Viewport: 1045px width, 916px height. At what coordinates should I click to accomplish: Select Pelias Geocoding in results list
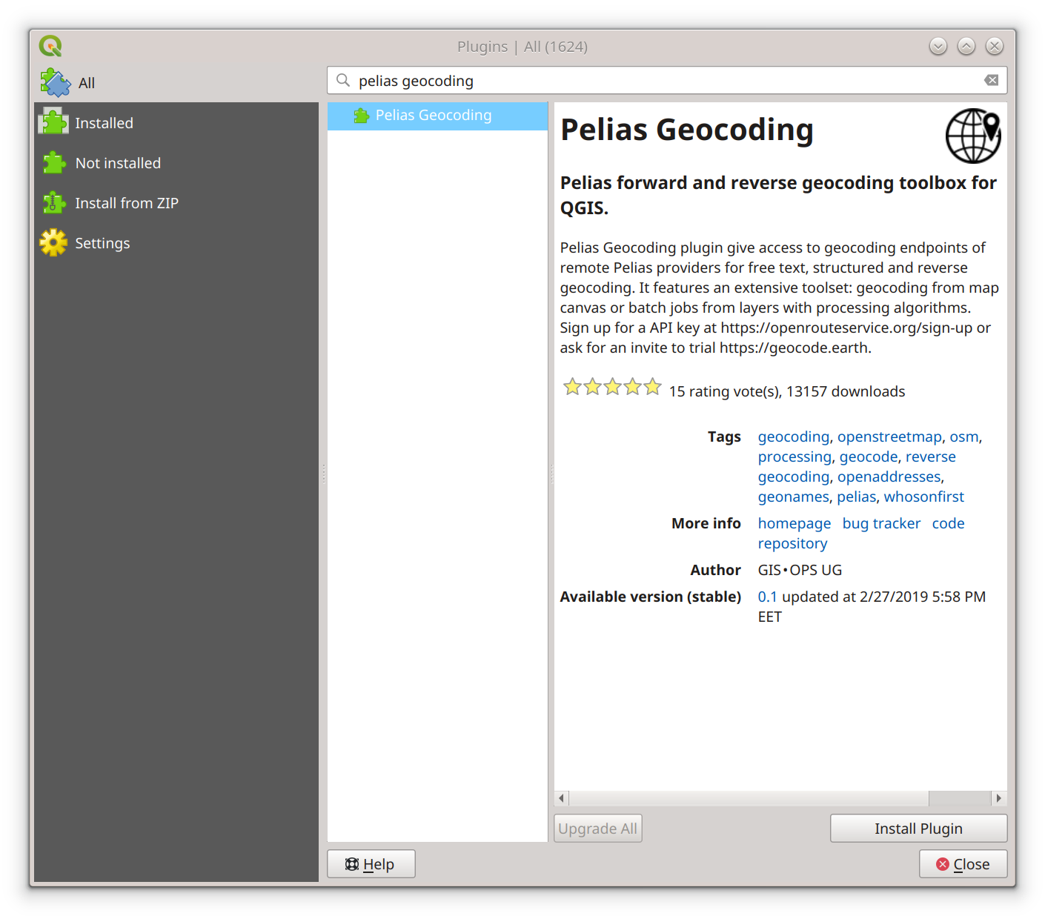tap(437, 116)
